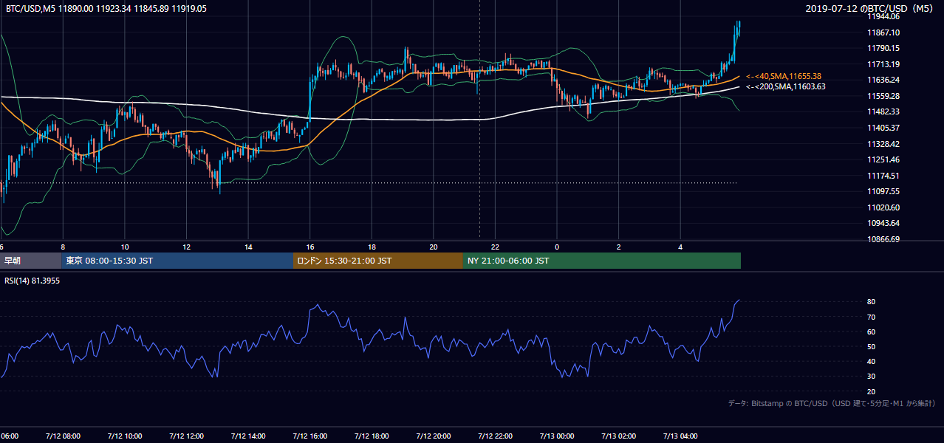
Task: Click price chart hour label 16
Action: click(310, 247)
